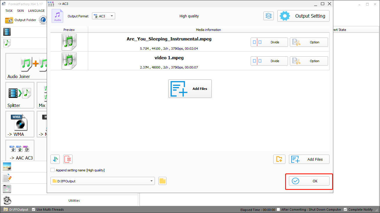The image size is (380, 213).
Task: Click the teal sort arrows icon
Action: click(55, 159)
